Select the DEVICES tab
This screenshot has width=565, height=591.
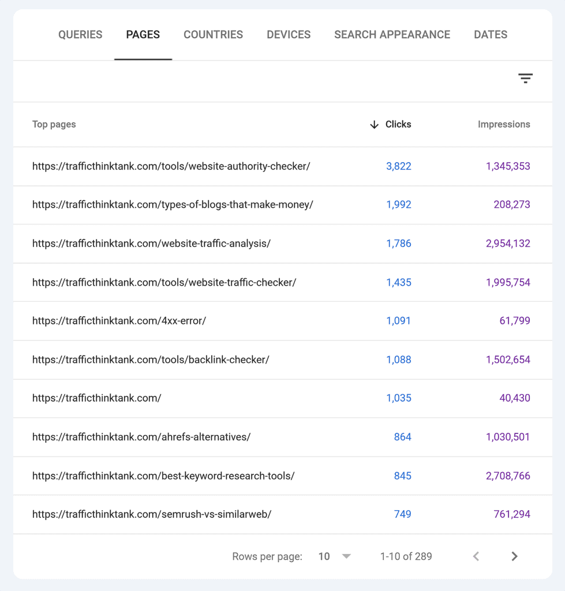(288, 35)
